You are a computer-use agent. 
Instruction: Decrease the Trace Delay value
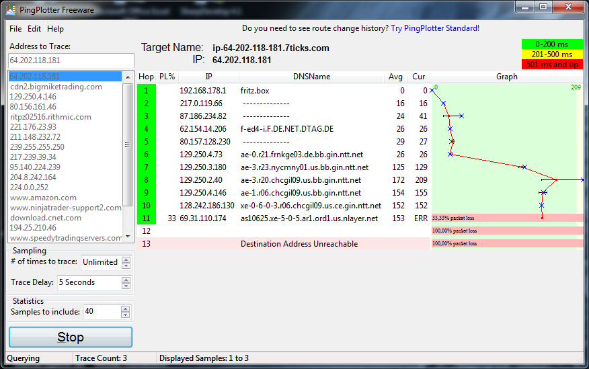[x=126, y=286]
